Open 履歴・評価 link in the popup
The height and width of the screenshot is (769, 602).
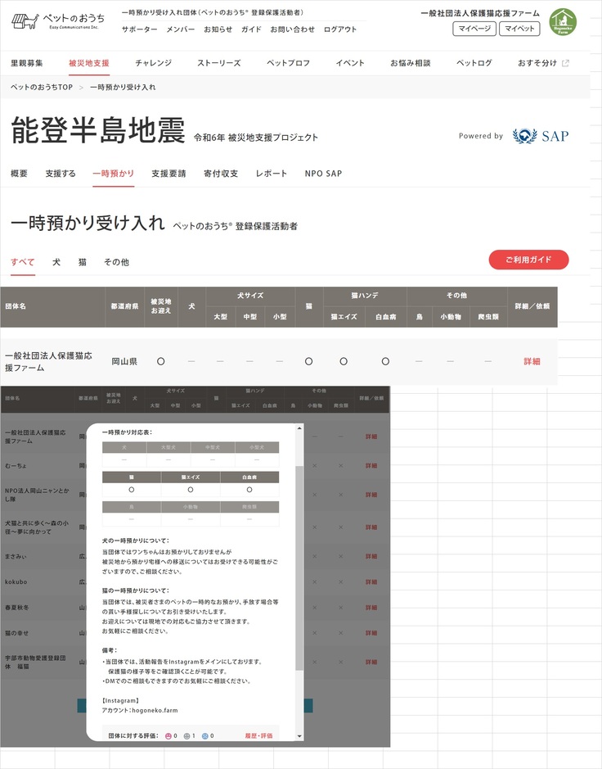coord(258,735)
